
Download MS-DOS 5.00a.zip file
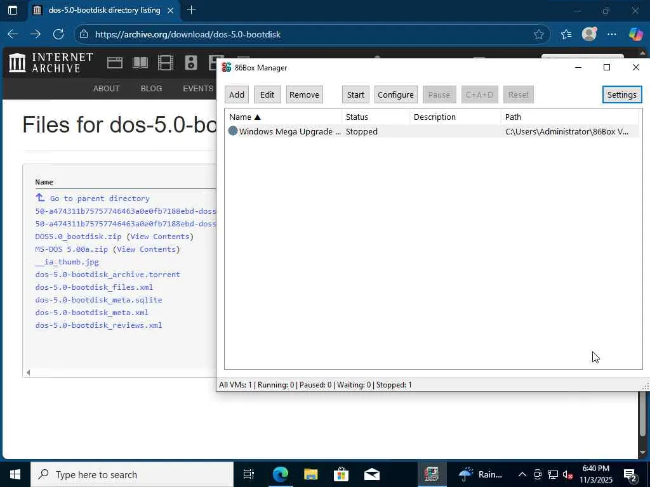[71, 249]
